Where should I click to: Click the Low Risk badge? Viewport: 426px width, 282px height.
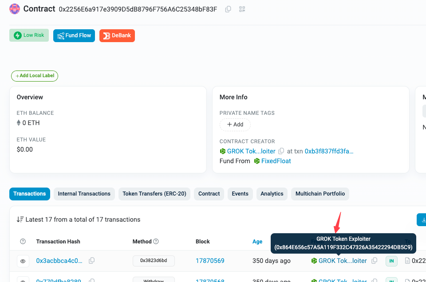click(x=29, y=35)
